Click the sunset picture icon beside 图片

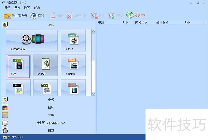click(5, 107)
